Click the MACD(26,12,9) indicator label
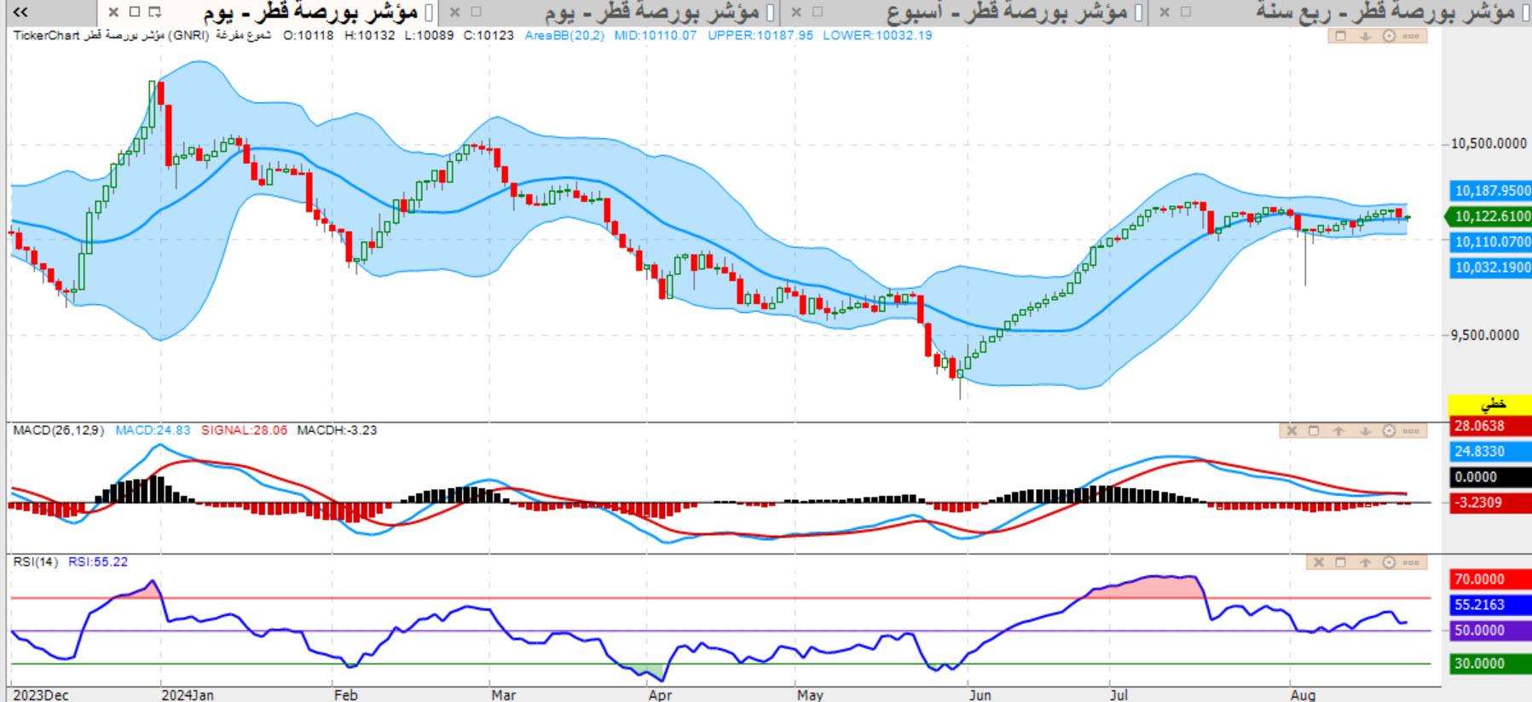The image size is (1532, 702). click(59, 430)
